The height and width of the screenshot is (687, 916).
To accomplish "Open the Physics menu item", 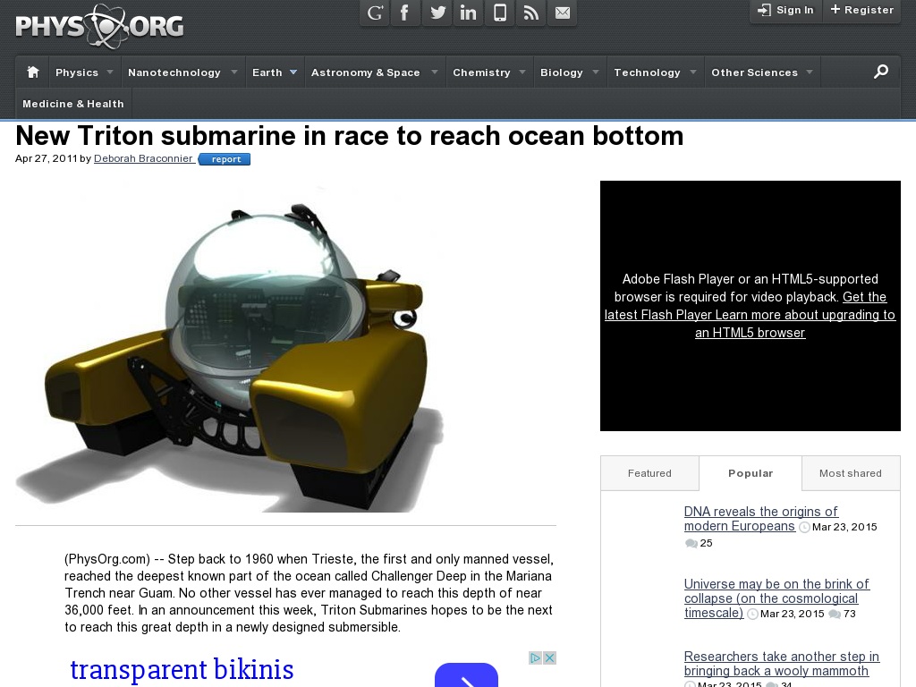I will pos(77,72).
